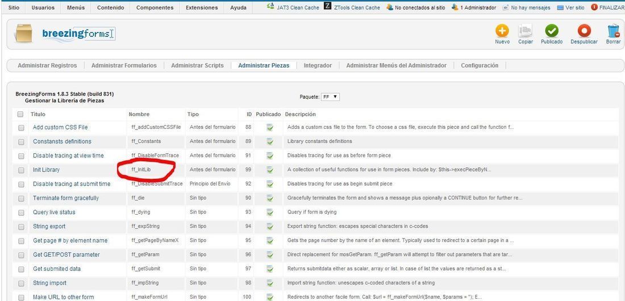625x301 pixels.
Task: Open the Make URL to other form link
Action: click(64, 297)
